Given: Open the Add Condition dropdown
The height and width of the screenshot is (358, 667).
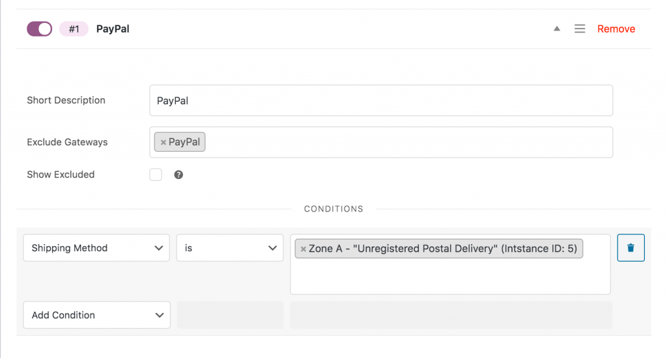Looking at the screenshot, I should coord(96,315).
